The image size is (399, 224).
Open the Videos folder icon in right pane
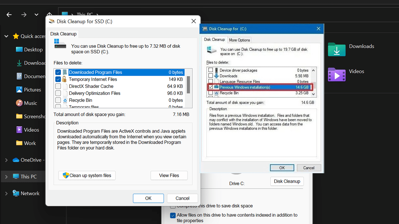[x=336, y=74]
